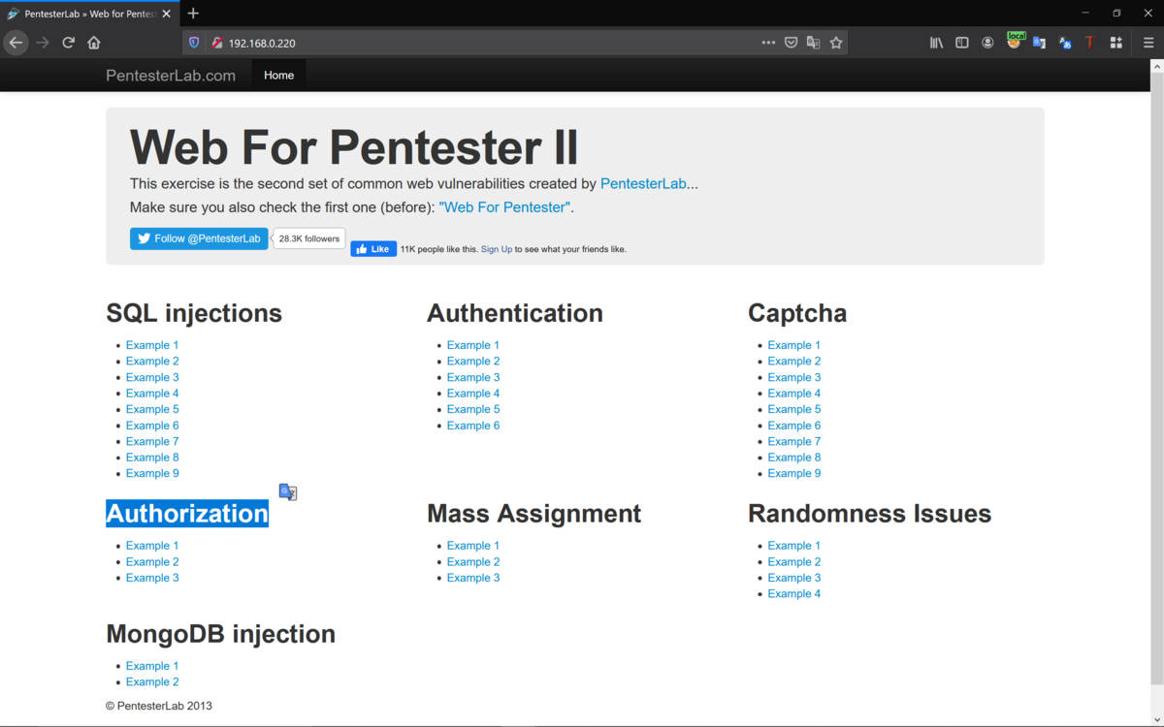Open MongoDB injection Example 1
This screenshot has width=1164, height=727.
pyautogui.click(x=152, y=666)
